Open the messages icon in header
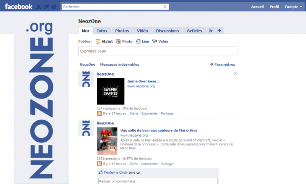This screenshot has height=184, width=306. pos(46,7)
